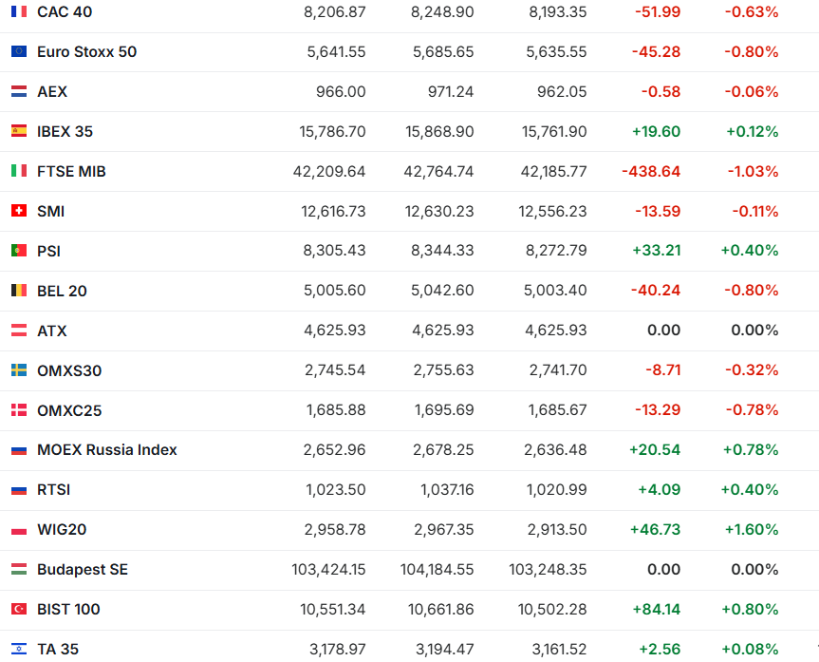Go to the BEL 20 index page
This screenshot has width=819, height=662.
pos(62,291)
